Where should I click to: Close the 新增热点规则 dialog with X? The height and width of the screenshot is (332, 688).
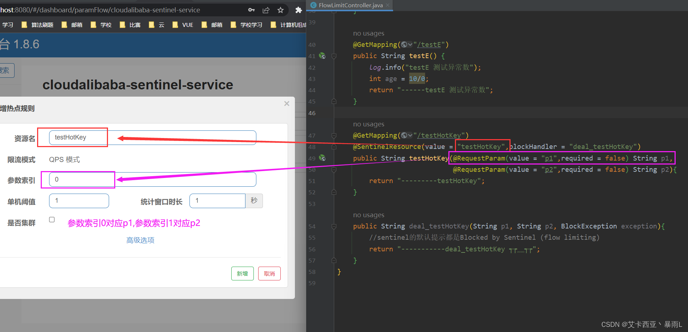pos(287,104)
